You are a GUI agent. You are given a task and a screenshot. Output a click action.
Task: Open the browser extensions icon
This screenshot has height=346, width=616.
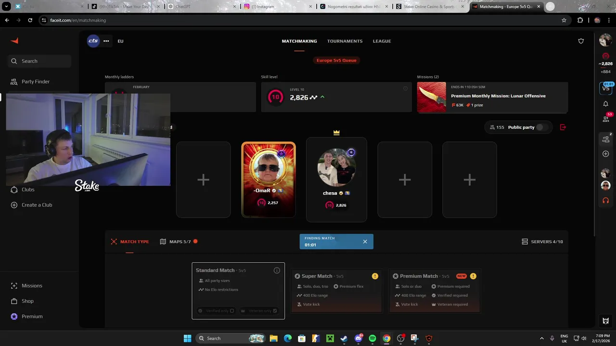pos(580,20)
